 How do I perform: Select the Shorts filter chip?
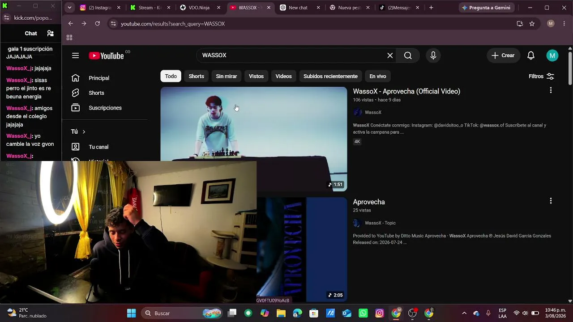point(196,76)
